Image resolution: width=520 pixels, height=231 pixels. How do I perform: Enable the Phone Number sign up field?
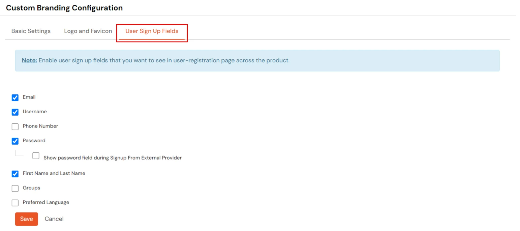pyautogui.click(x=15, y=126)
